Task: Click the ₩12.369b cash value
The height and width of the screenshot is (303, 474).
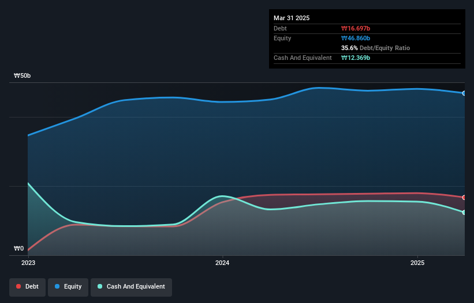Action: point(356,58)
